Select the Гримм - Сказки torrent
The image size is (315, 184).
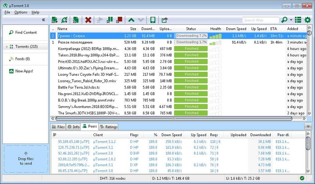click(178, 36)
